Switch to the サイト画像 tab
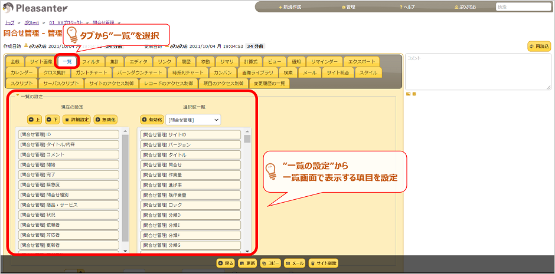Screen dimensions: 555x274 pyautogui.click(x=41, y=61)
